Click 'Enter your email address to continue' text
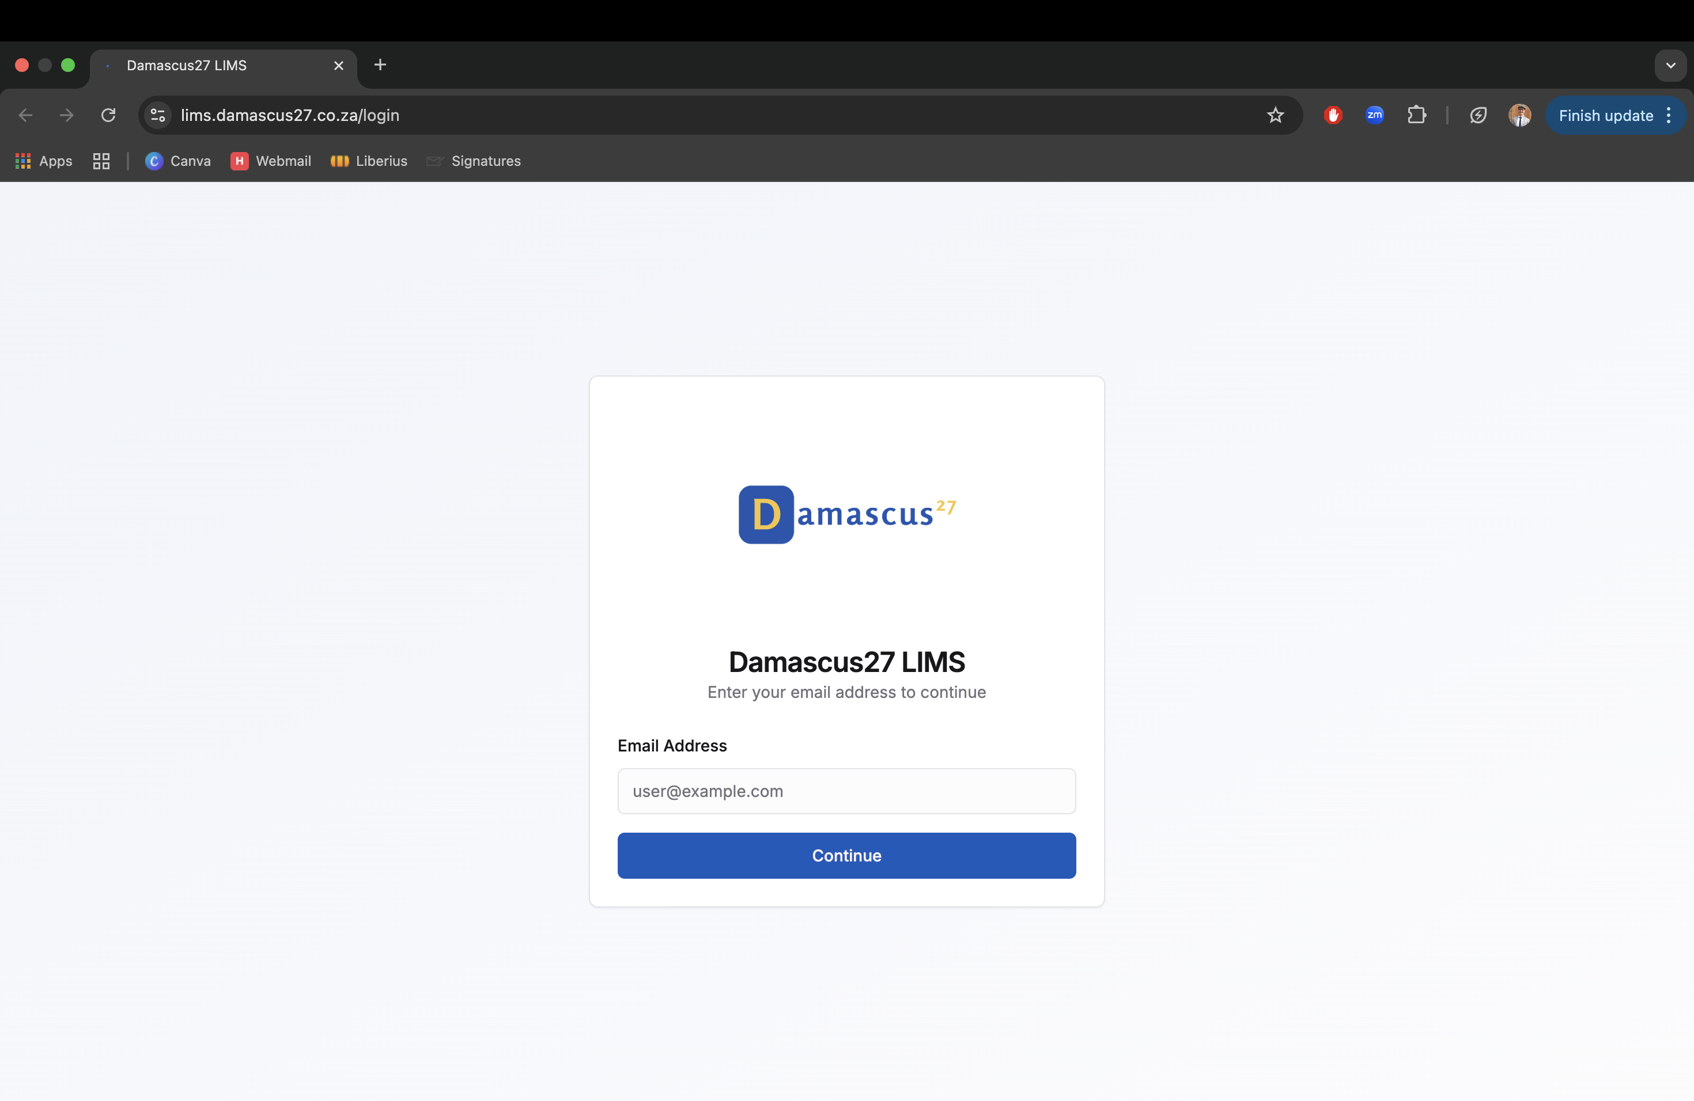Viewport: 1694px width, 1101px height. pos(846,692)
